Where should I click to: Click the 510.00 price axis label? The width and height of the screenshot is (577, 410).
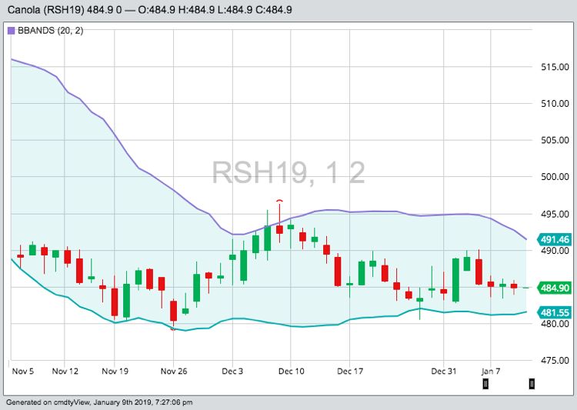pos(555,104)
